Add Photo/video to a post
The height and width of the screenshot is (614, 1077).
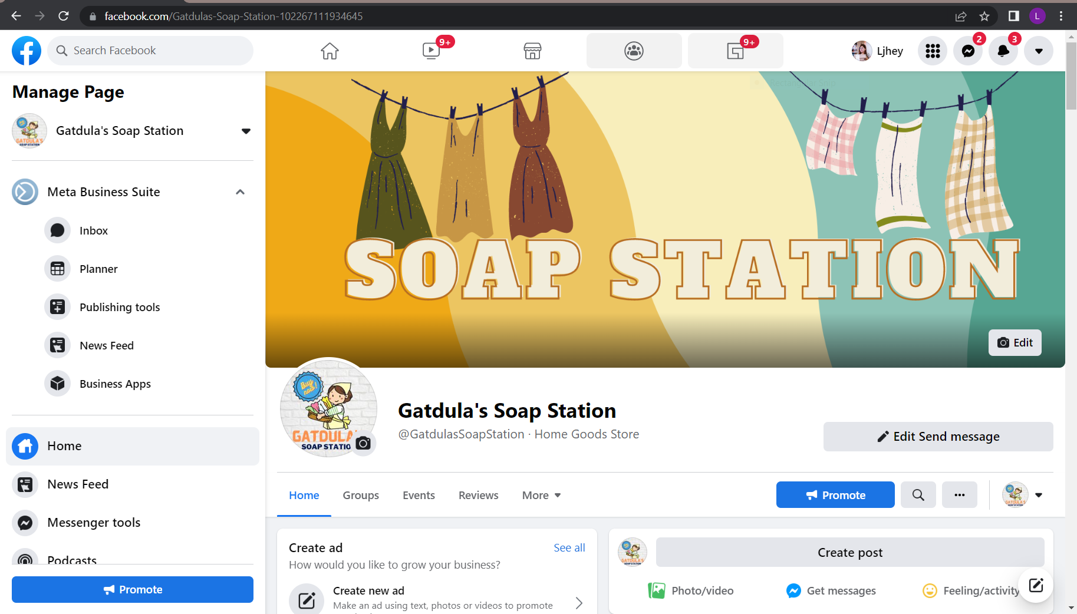(x=691, y=590)
